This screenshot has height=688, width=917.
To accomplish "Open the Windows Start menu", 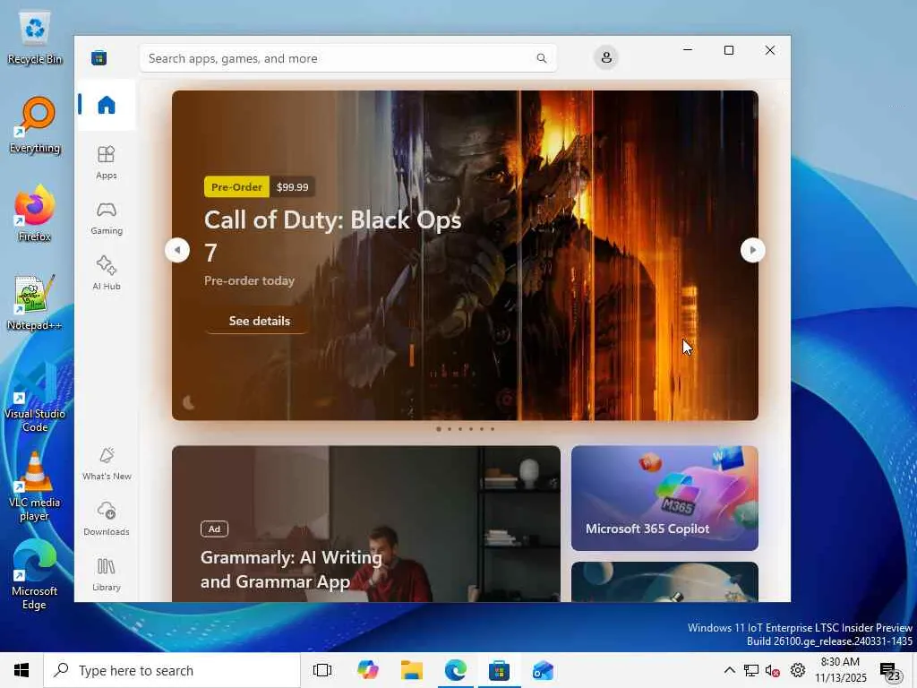I will pyautogui.click(x=21, y=670).
